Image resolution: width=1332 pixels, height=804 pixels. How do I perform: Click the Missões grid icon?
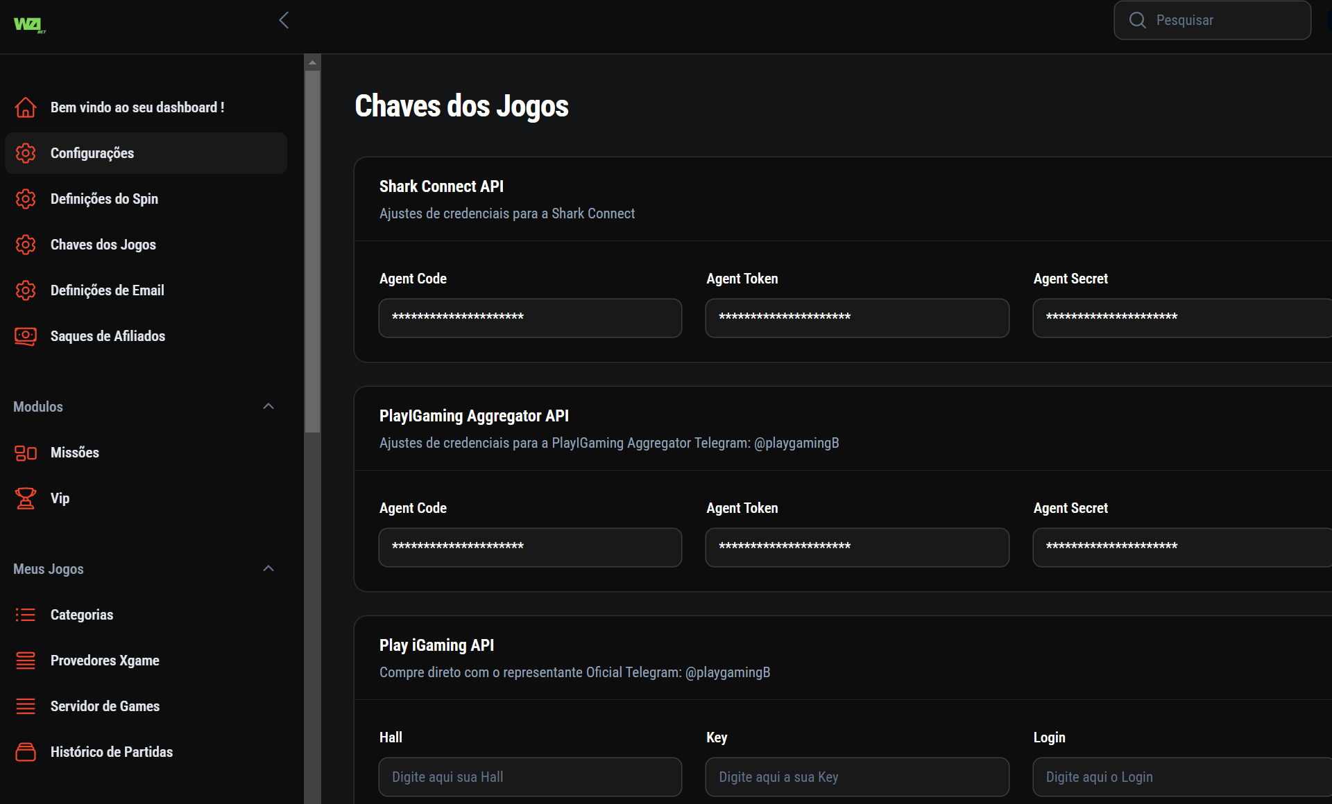coord(26,453)
